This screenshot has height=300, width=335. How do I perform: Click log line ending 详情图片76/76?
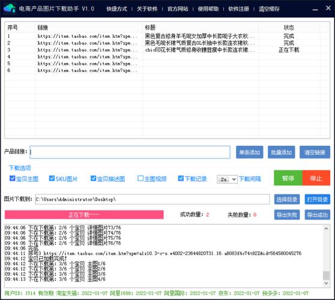tap(63, 243)
